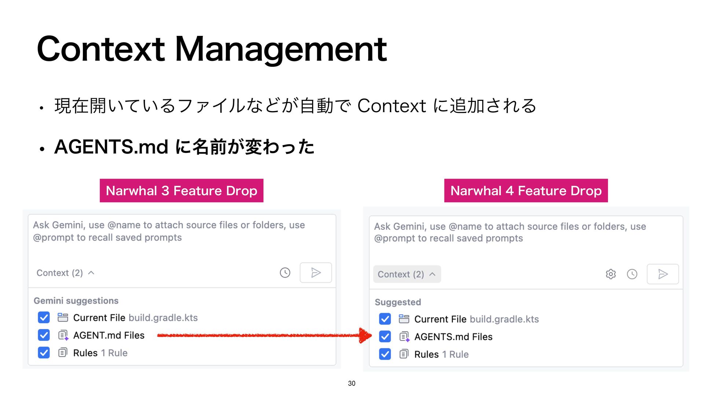Collapse Context (2) chevron in Narwhal 3 panel
The height and width of the screenshot is (396, 704).
click(x=91, y=273)
